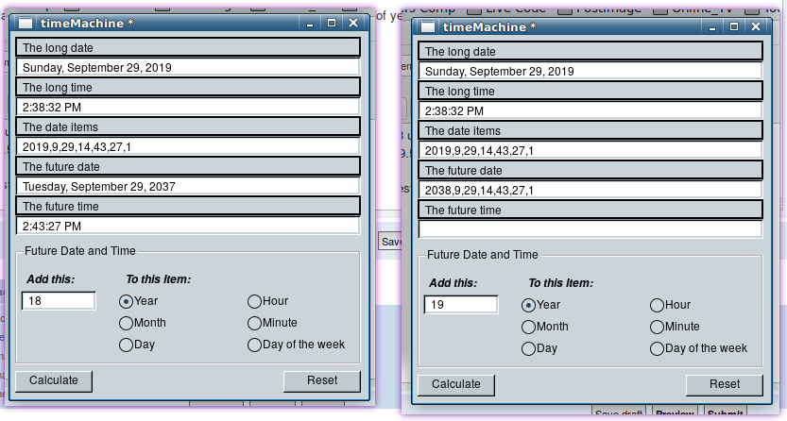
Task: Close the right timeMachine window
Action: [x=756, y=27]
